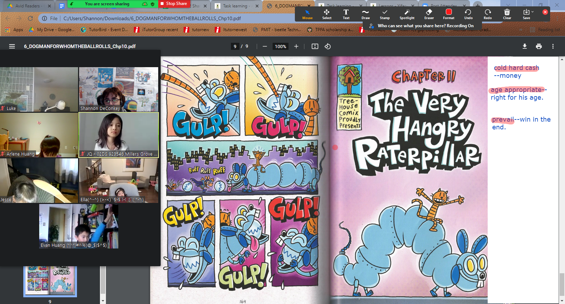The width and height of the screenshot is (565, 304).
Task: Select Luke's video tile
Action: [39, 89]
